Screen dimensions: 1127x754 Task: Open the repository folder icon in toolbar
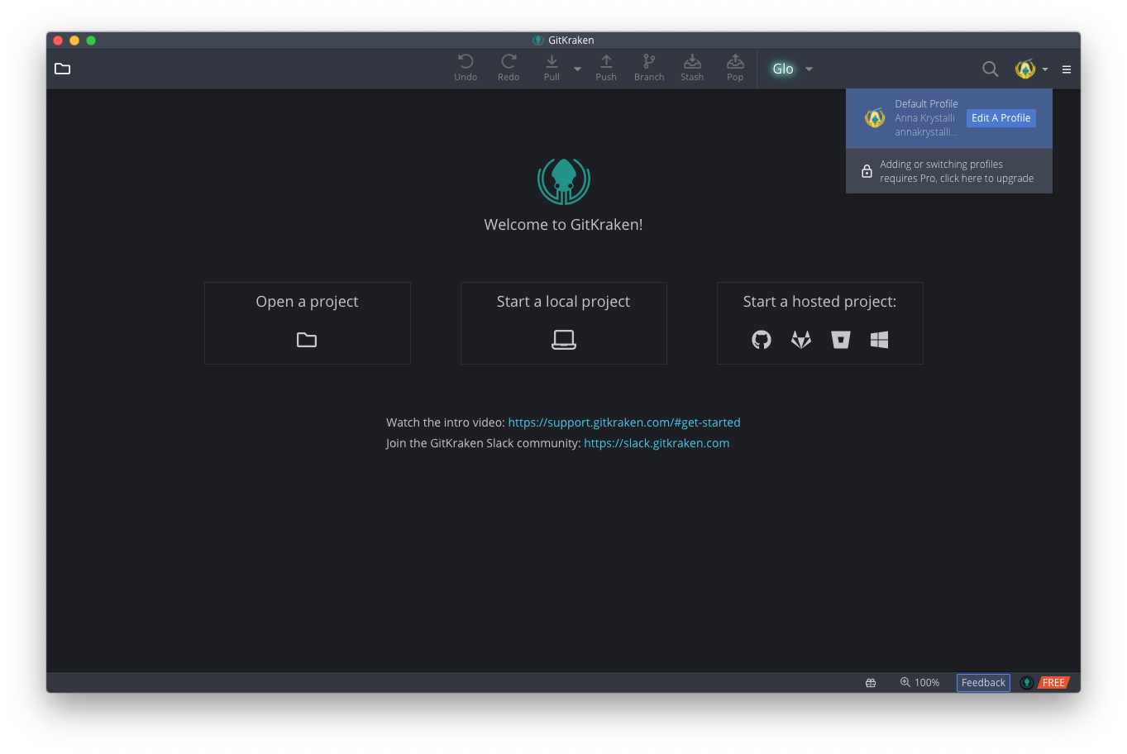62,69
